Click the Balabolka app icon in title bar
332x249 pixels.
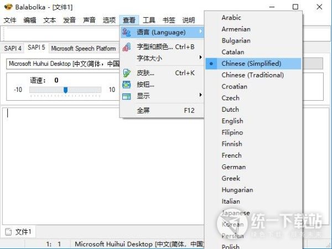[8, 7]
